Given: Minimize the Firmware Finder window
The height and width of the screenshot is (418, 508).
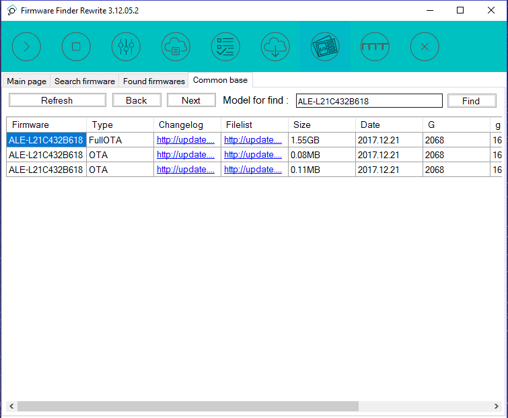Looking at the screenshot, I should [430, 10].
